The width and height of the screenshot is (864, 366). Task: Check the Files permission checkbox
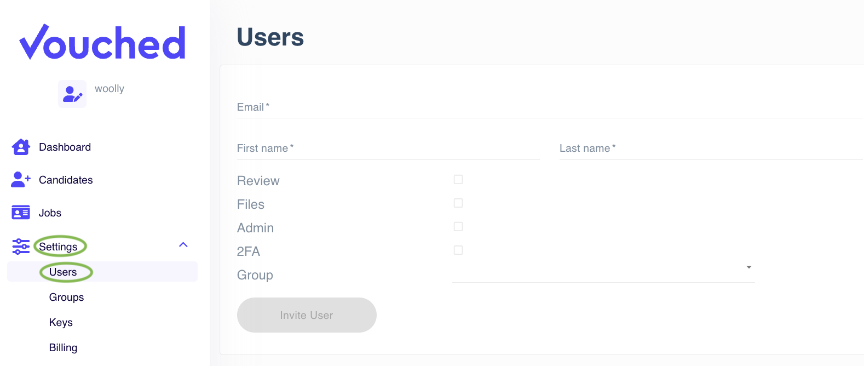[458, 203]
